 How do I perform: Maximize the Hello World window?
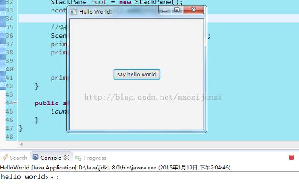[x=177, y=11]
